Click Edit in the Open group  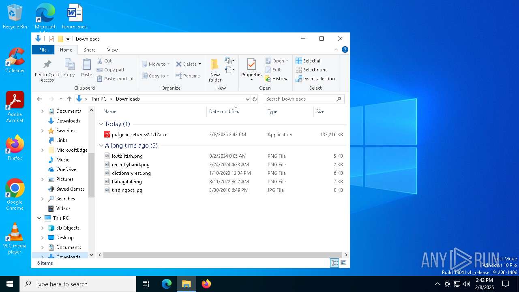pos(273,70)
